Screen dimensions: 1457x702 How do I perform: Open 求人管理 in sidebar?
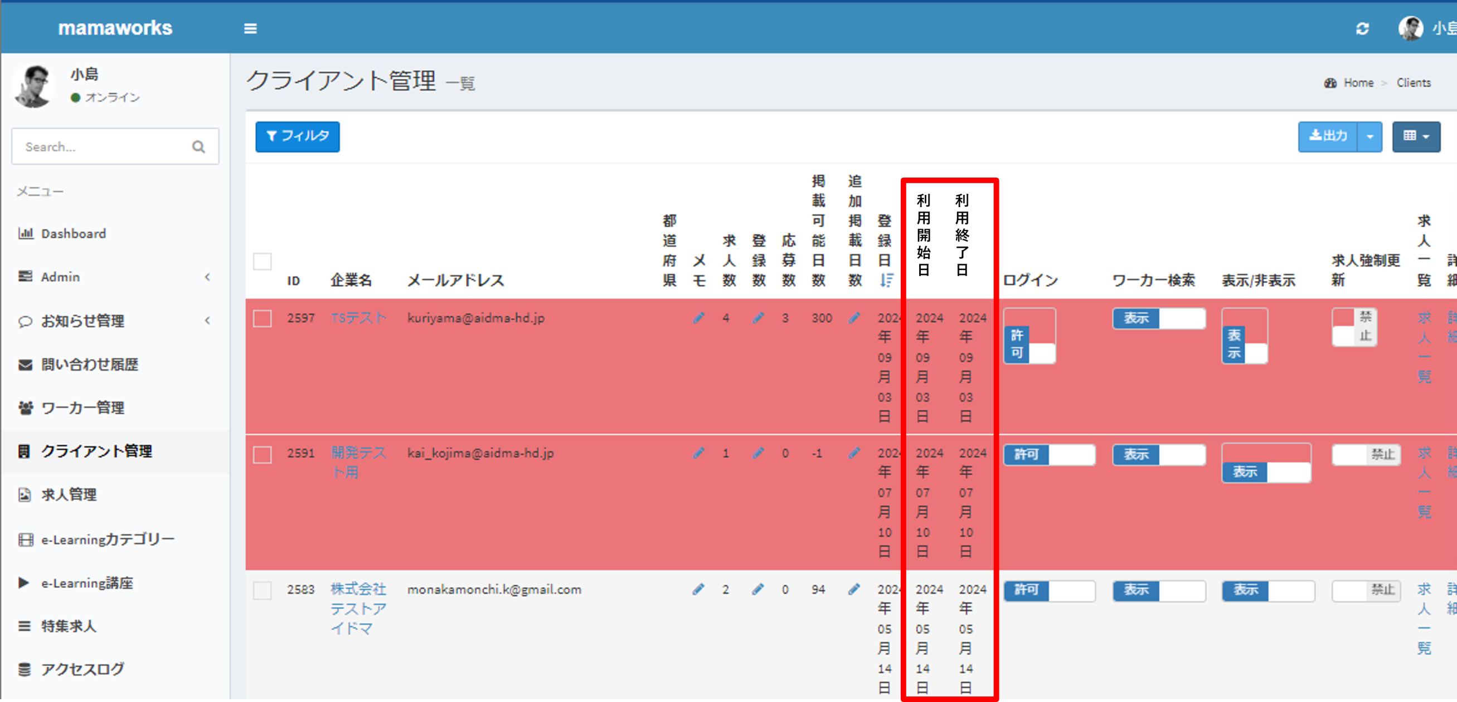click(69, 495)
